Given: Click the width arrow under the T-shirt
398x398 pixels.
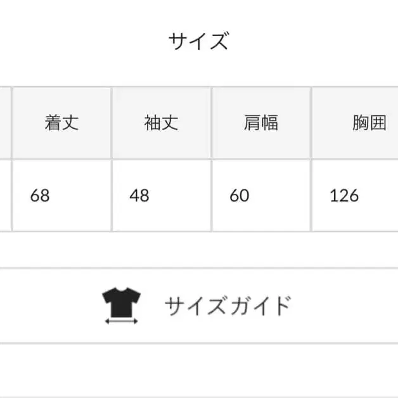Looking at the screenshot, I should (x=120, y=321).
